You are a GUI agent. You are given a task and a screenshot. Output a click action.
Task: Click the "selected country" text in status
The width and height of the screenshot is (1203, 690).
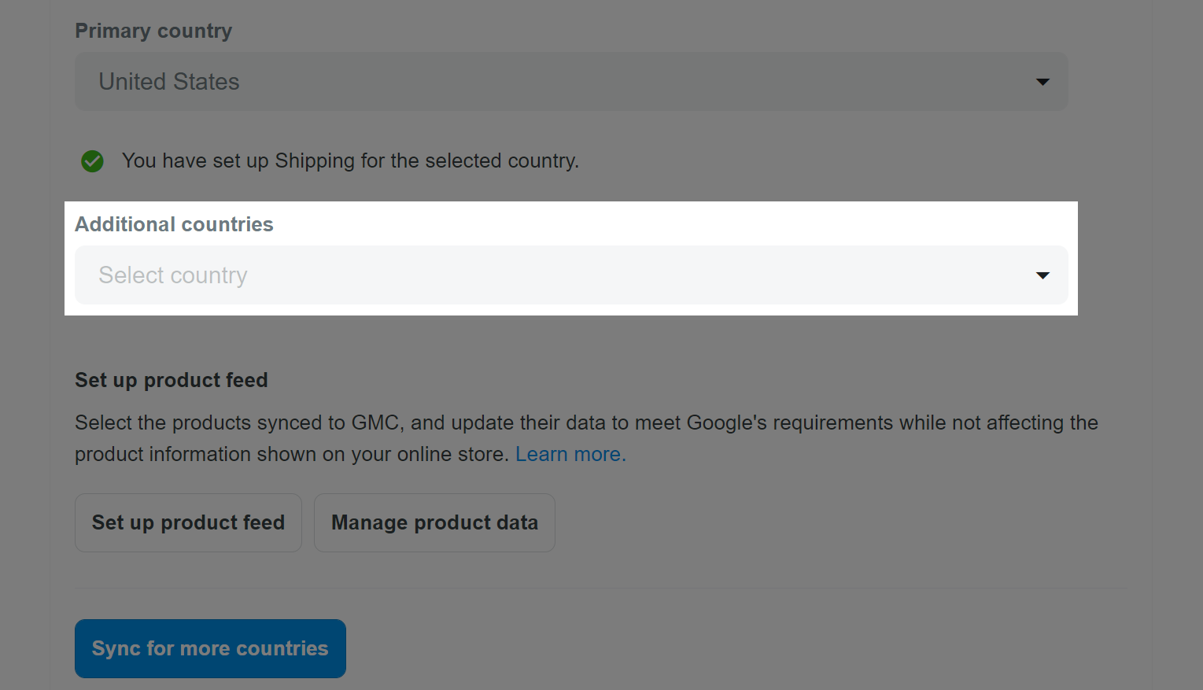pyautogui.click(x=501, y=161)
